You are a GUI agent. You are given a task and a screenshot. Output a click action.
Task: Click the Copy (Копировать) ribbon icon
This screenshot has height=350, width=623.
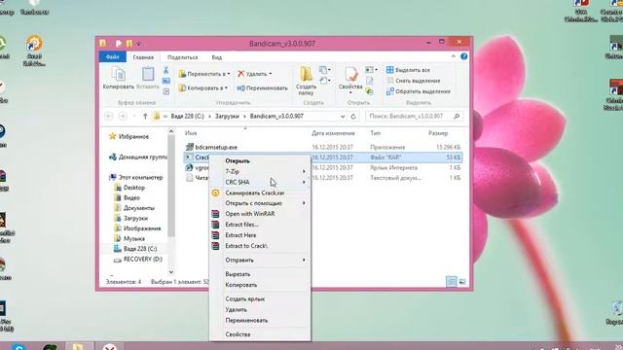[x=119, y=78]
